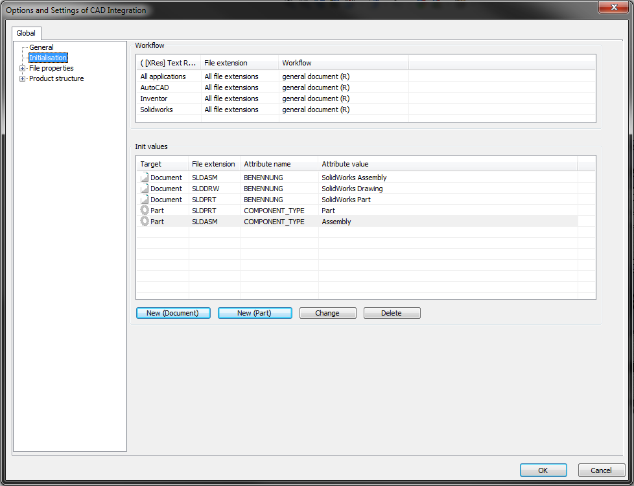
Task: Select the File properties tree label
Action: pyautogui.click(x=51, y=68)
